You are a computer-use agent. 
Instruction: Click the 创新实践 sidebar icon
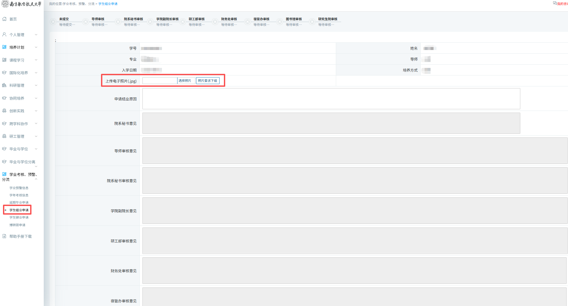(x=4, y=111)
